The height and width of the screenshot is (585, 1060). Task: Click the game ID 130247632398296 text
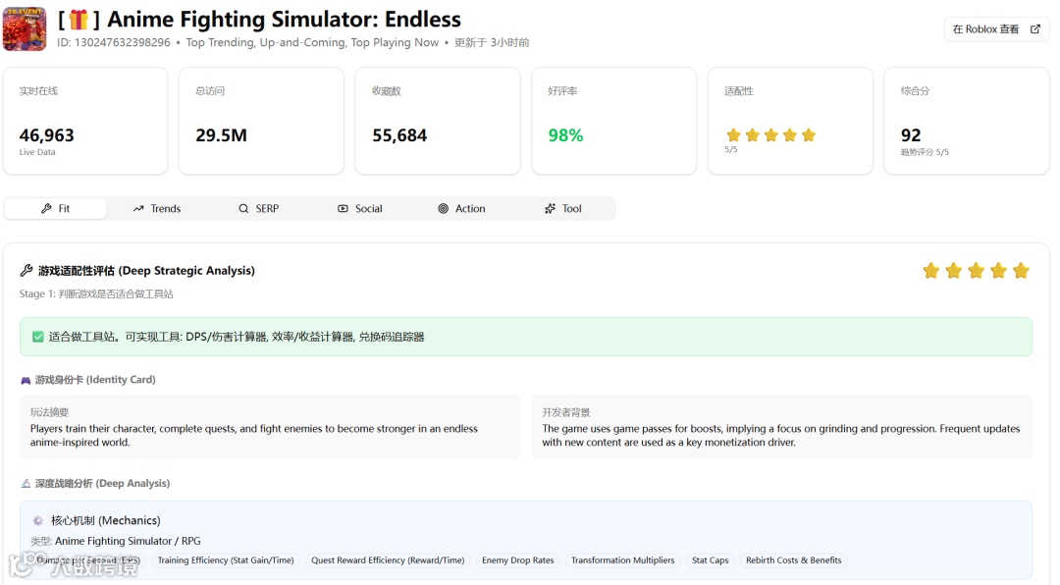(114, 42)
